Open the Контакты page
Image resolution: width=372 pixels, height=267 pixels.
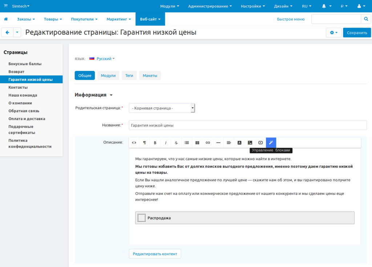18,87
